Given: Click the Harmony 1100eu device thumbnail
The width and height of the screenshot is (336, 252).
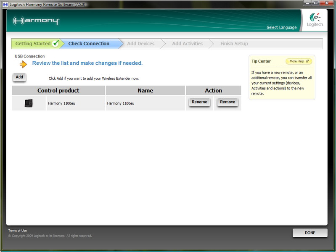Looking at the screenshot, I should tap(29, 103).
